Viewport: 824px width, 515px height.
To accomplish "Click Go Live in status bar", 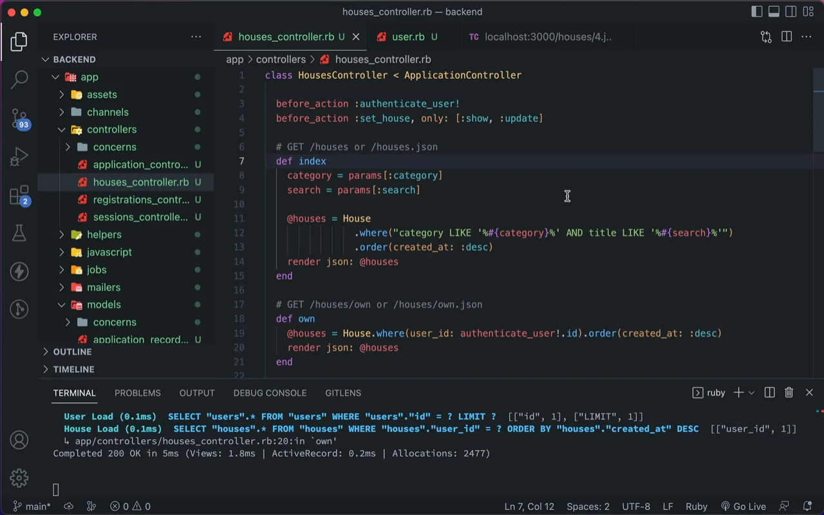I will pyautogui.click(x=743, y=507).
